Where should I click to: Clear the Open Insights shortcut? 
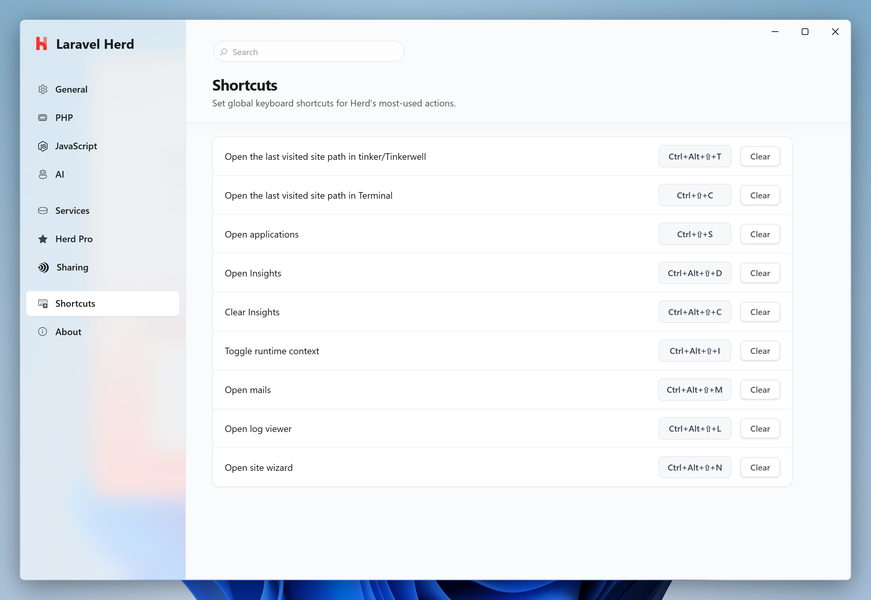pos(760,273)
